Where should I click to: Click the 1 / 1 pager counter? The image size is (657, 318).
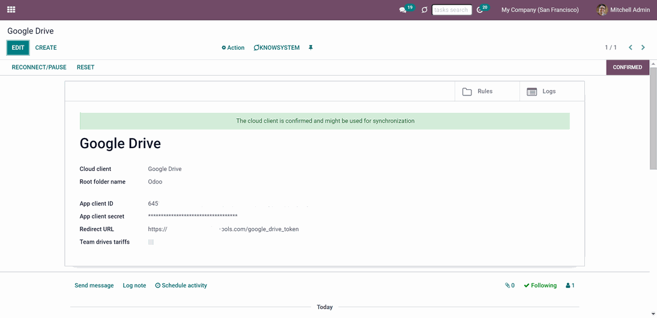(x=611, y=47)
